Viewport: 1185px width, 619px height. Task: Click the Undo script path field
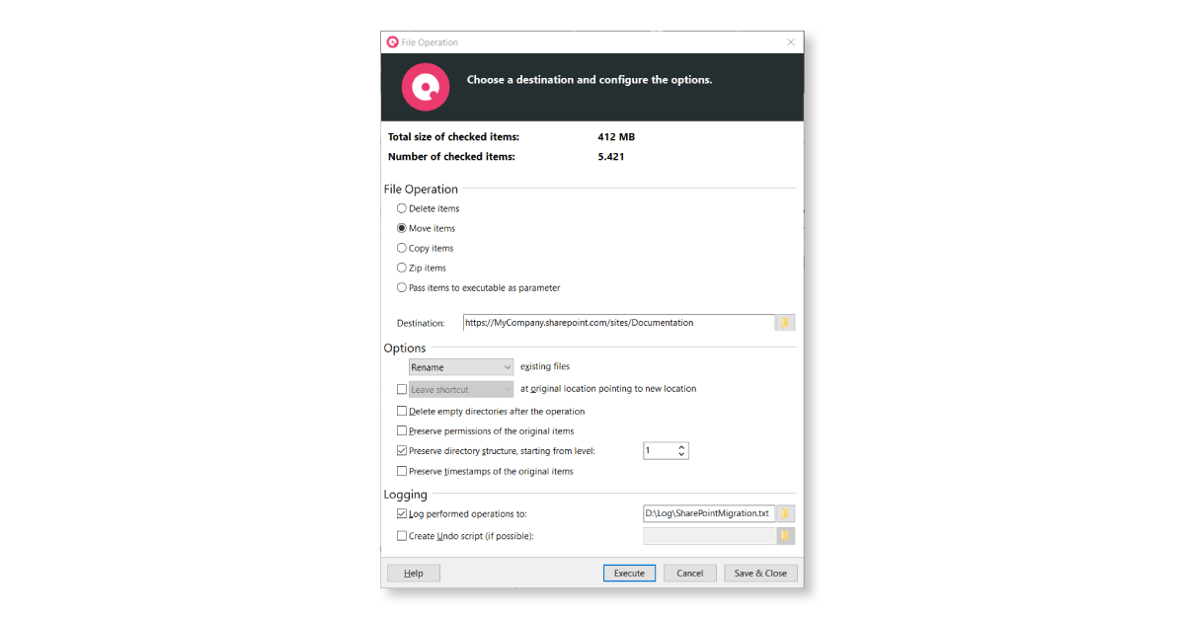tap(708, 536)
